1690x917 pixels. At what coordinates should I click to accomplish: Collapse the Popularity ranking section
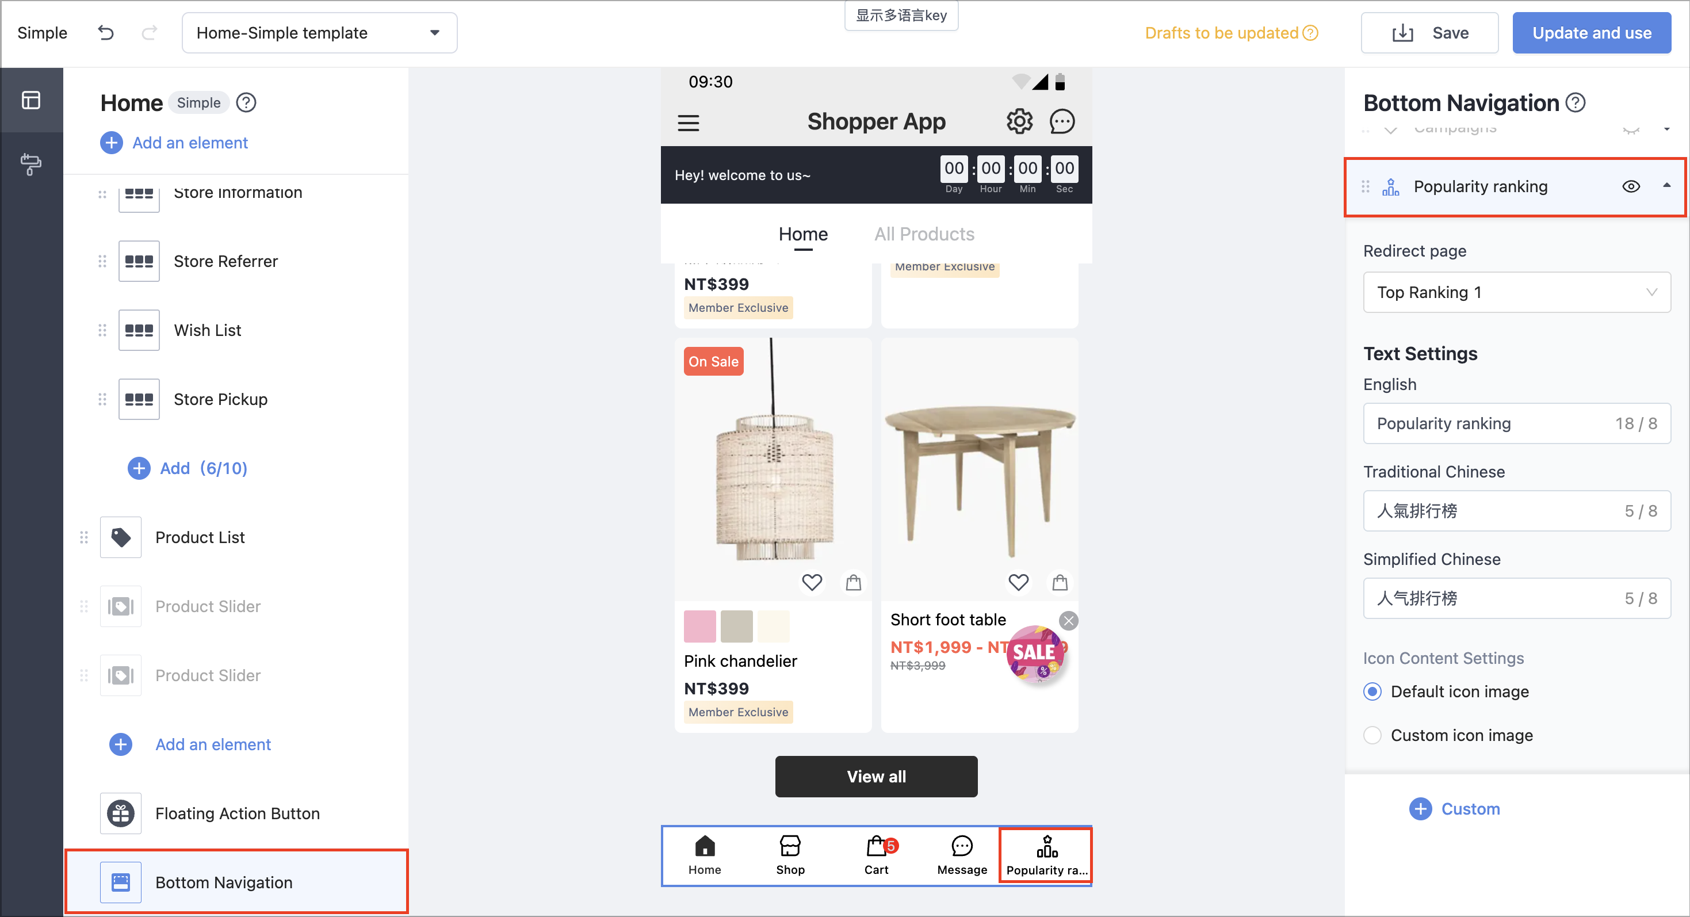1666,186
